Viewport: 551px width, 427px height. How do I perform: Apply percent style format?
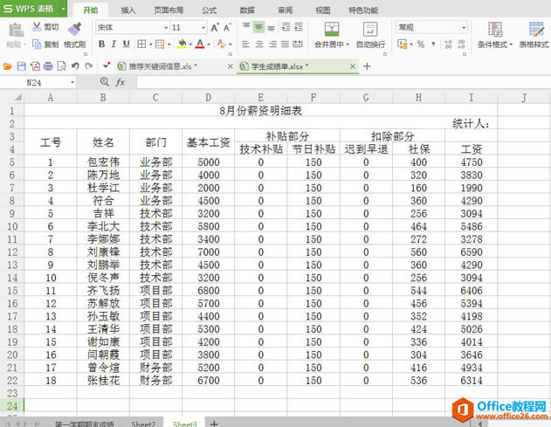(421, 45)
